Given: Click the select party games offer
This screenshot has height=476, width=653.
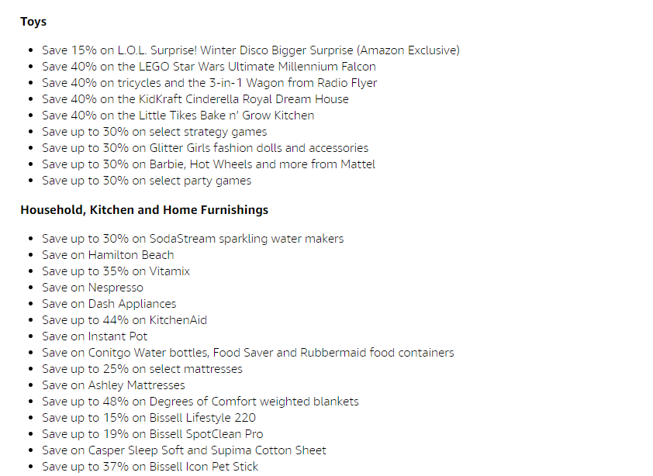Looking at the screenshot, I should pyautogui.click(x=147, y=181).
